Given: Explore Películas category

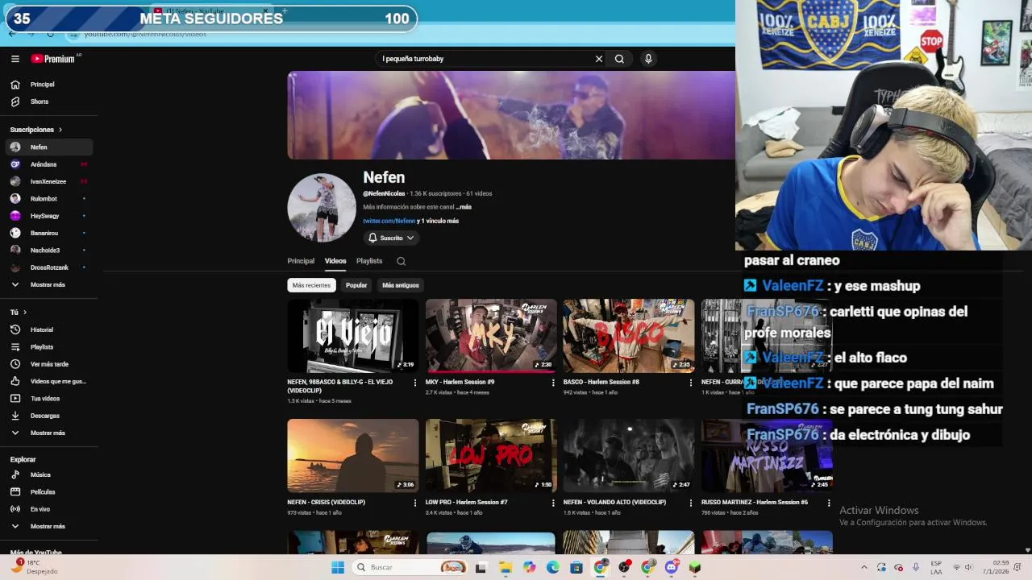Looking at the screenshot, I should click(49, 492).
